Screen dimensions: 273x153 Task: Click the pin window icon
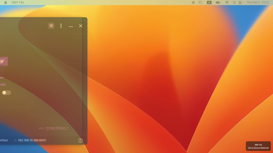coord(51,26)
